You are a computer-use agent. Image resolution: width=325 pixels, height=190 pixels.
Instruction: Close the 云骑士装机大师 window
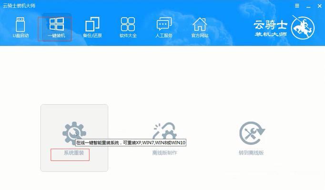320,6
